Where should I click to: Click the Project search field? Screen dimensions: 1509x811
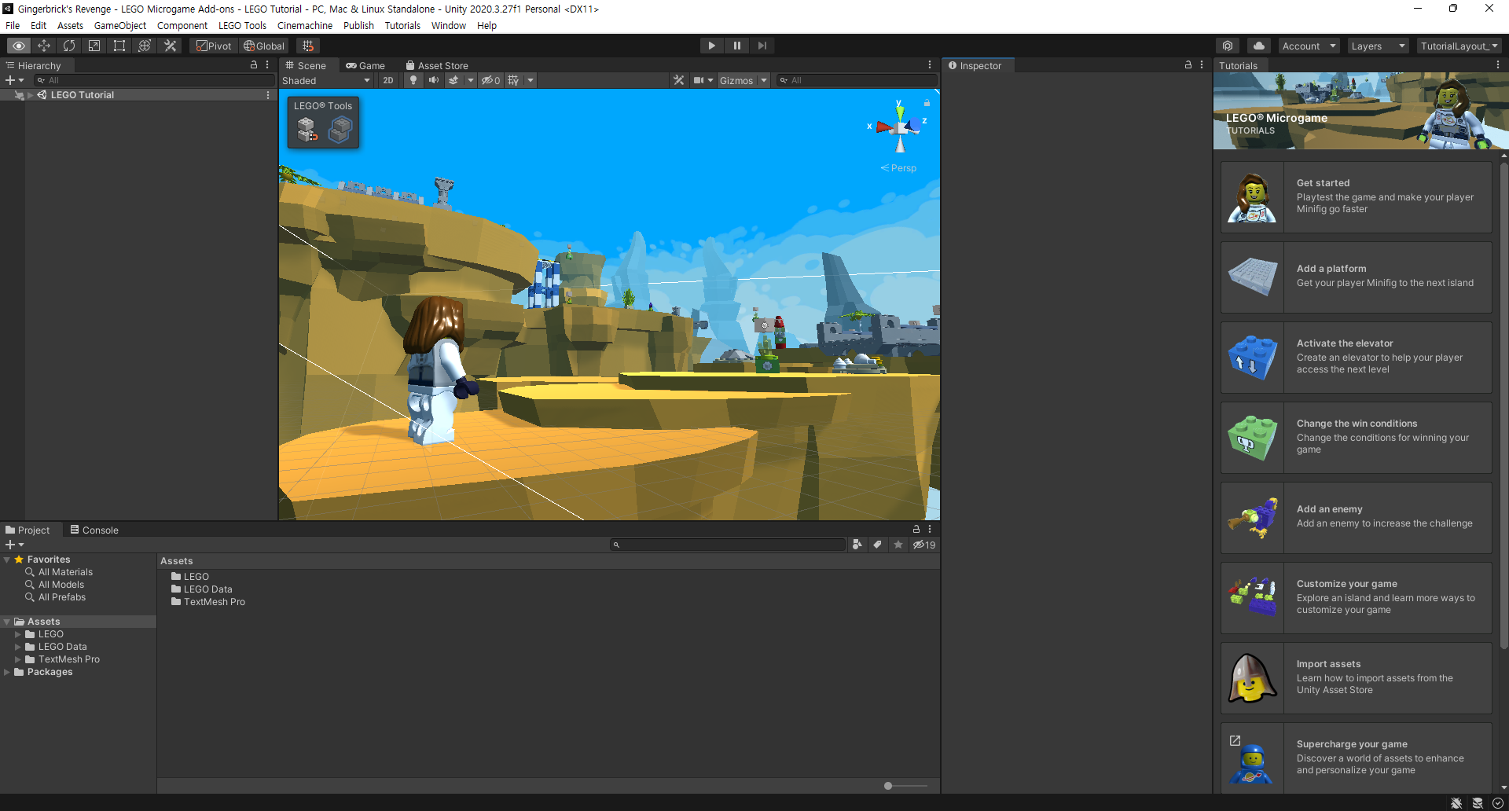(x=729, y=545)
